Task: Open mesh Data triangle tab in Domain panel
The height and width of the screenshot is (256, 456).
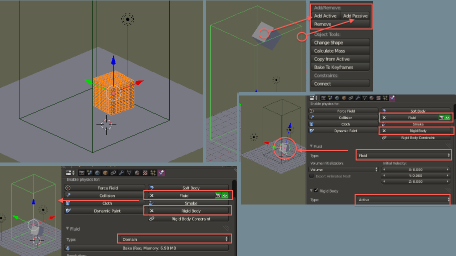Action: tap(129, 172)
